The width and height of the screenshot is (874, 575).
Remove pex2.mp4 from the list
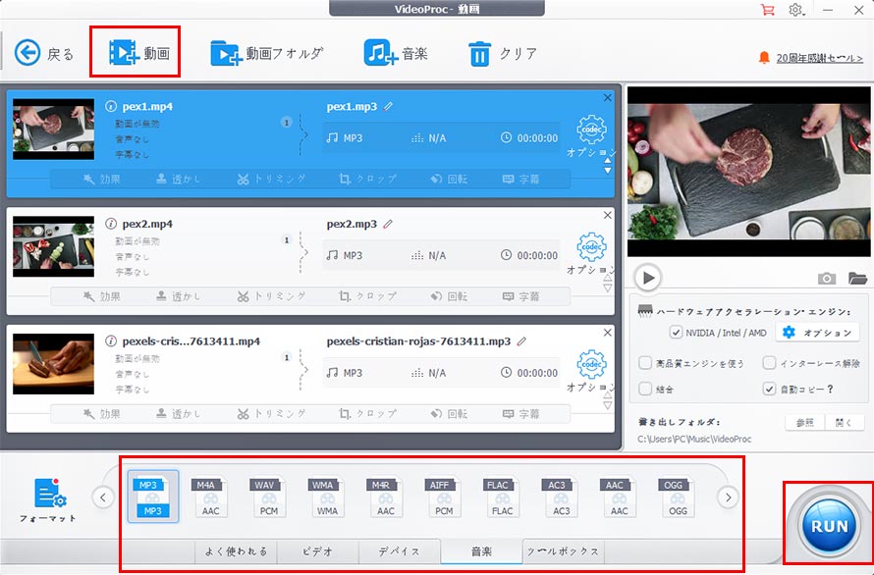tap(608, 215)
